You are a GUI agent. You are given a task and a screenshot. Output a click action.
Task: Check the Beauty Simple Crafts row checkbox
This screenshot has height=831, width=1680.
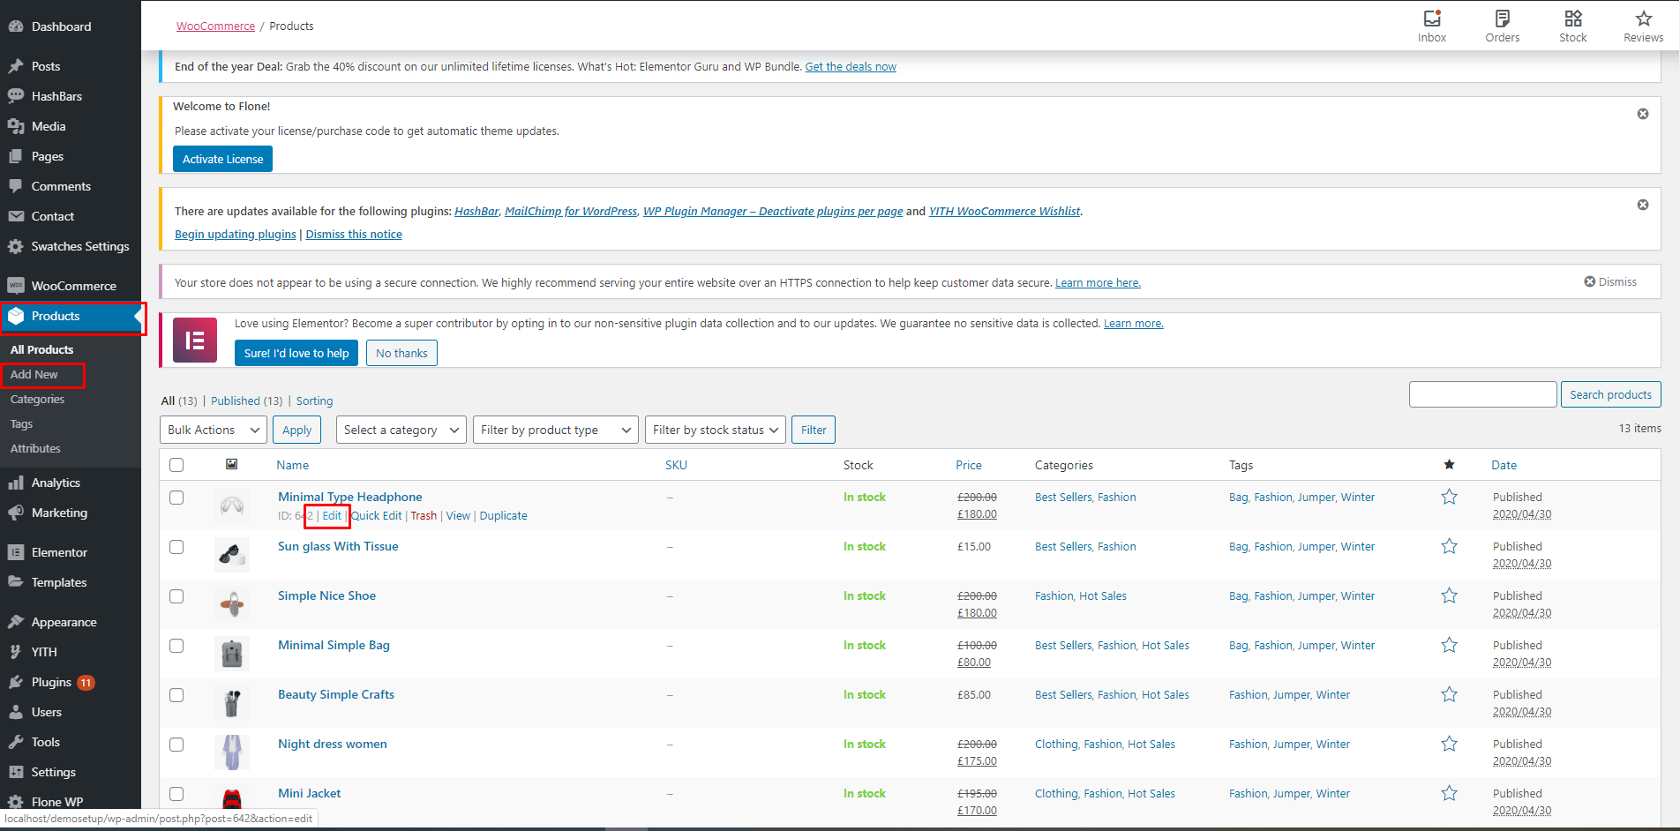point(176,695)
